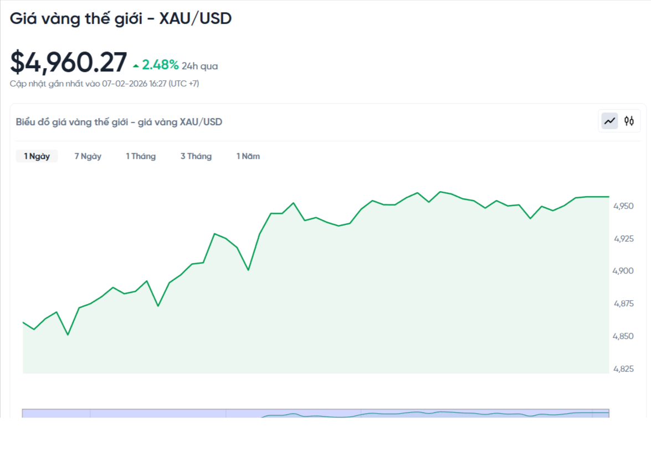Viewport: 651px width, 453px height.
Task: Switch to candlestick chart view
Action: point(629,121)
